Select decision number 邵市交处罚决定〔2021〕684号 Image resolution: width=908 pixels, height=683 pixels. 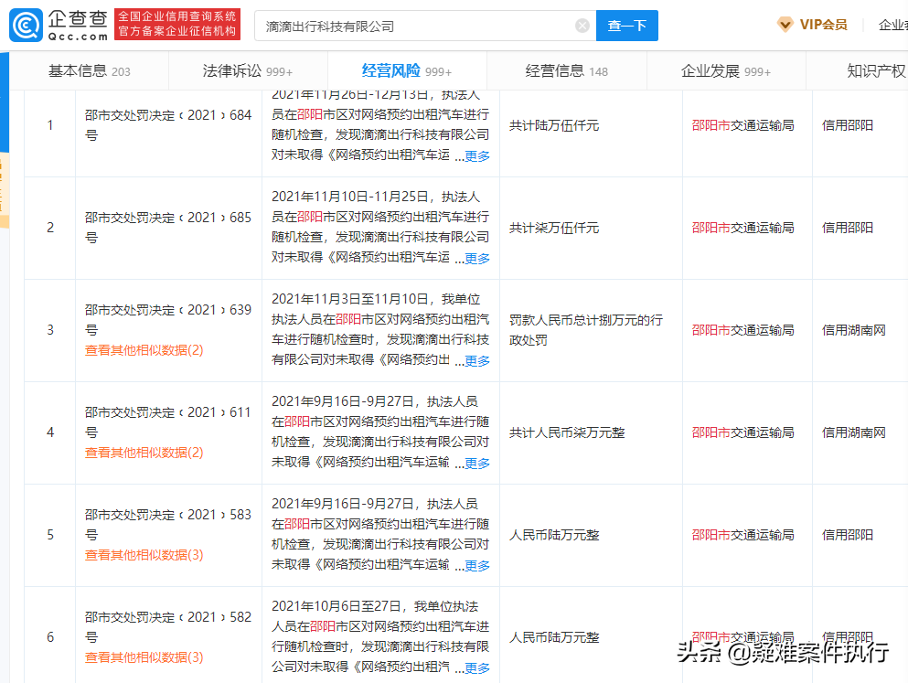coord(168,125)
